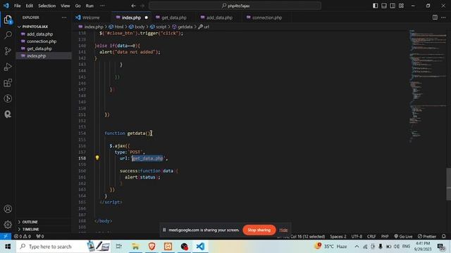Viewport: 451px width, 253px height.
Task: Click getdata in breadcrumb path
Action: (185, 27)
